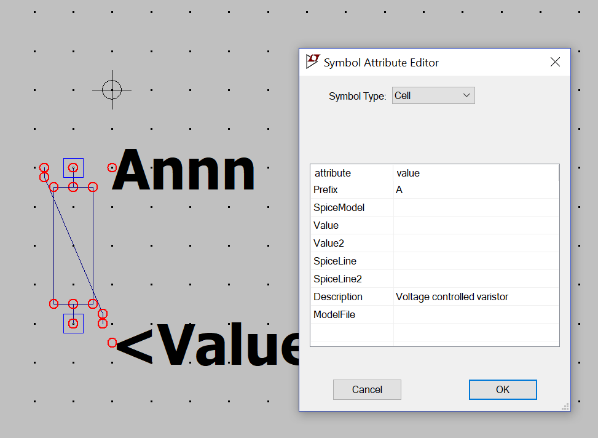Select the Value2 attribute row

click(x=435, y=243)
